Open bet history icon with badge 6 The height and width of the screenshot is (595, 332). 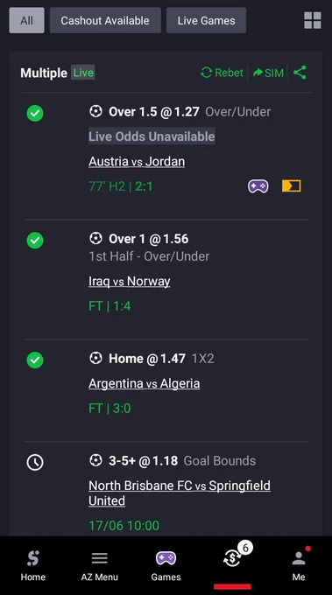232,558
